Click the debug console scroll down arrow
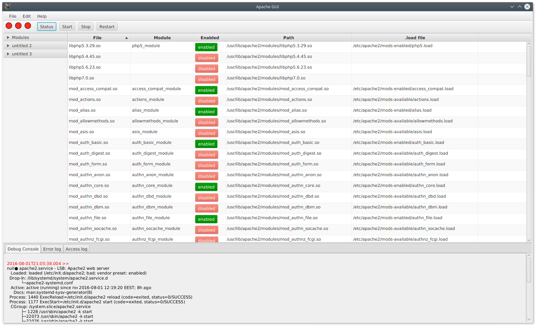Viewport: 537px width, 327px height. click(529, 319)
